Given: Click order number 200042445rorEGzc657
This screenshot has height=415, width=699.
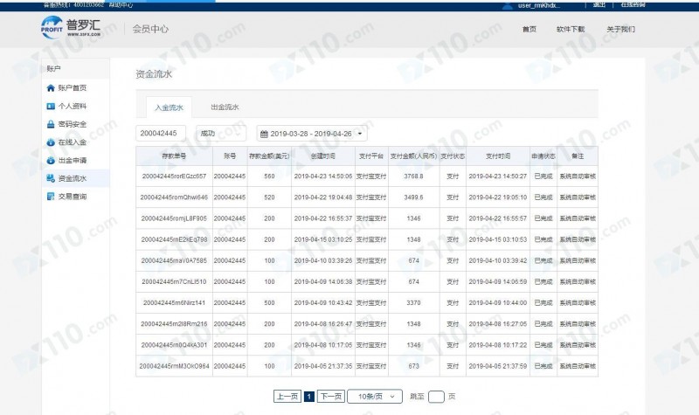Looking at the screenshot, I should pyautogui.click(x=174, y=176).
